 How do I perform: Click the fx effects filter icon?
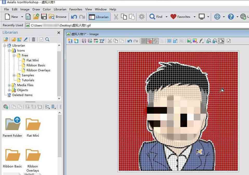click(x=201, y=41)
